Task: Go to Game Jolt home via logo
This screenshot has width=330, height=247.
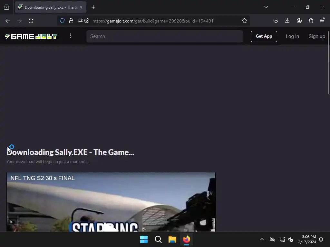Action: (31, 36)
